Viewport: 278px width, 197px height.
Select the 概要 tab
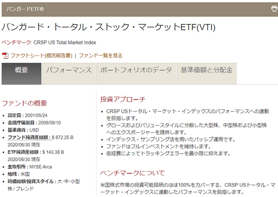[x=21, y=74]
